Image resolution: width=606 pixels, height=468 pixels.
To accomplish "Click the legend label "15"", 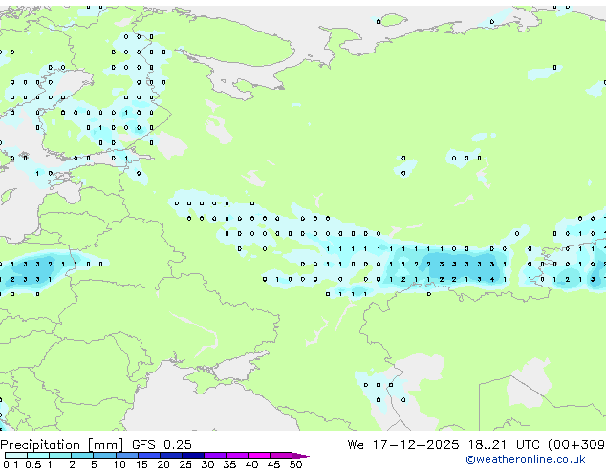I will (141, 464).
